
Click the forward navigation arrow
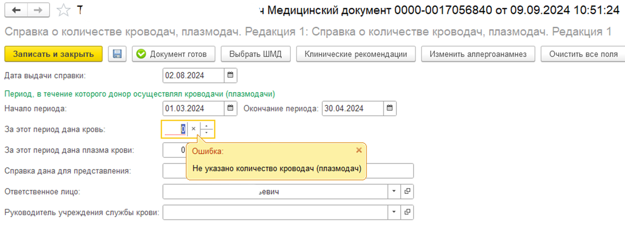[x=38, y=10]
